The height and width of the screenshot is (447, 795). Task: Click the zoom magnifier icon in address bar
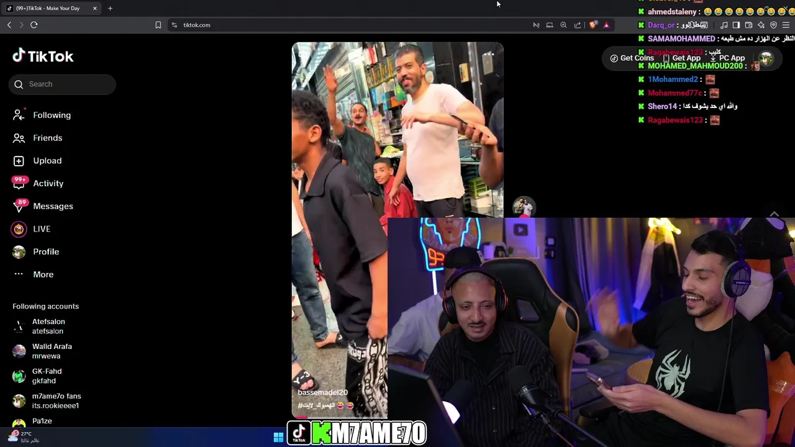tap(563, 25)
